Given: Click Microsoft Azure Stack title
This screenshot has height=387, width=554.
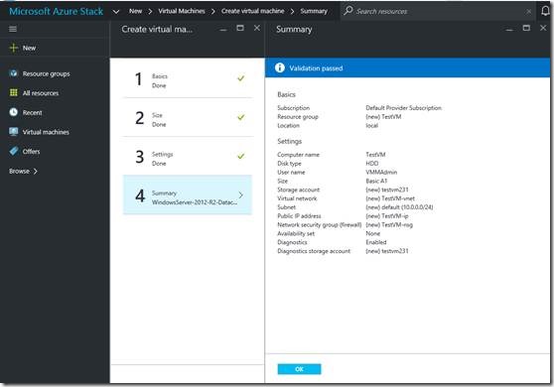Looking at the screenshot, I should pyautogui.click(x=57, y=11).
